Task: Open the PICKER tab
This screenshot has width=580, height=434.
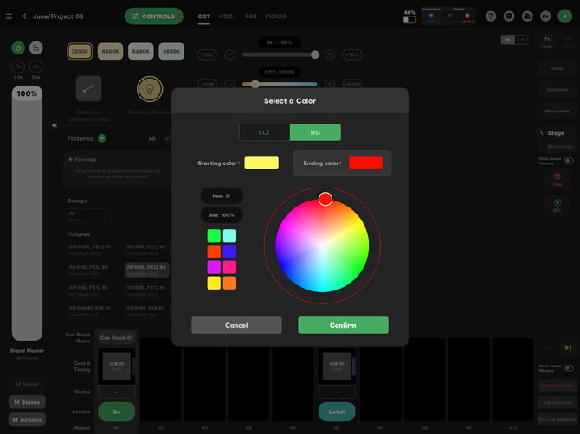Action: tap(275, 16)
